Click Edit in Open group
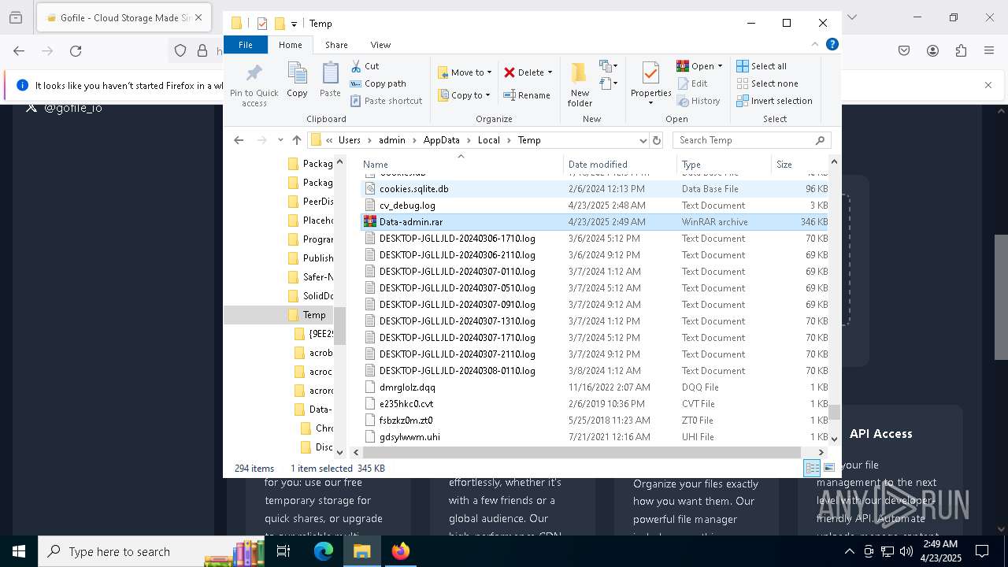The width and height of the screenshot is (1008, 567). [691, 83]
